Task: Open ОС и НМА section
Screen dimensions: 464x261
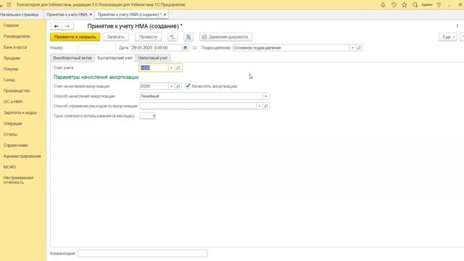Action: pos(13,101)
